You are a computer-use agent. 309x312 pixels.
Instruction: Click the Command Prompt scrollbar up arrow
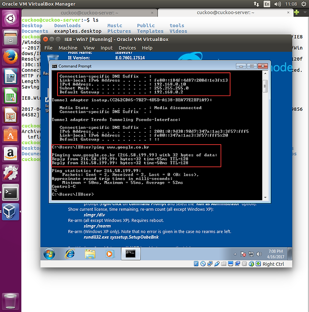coord(265,74)
